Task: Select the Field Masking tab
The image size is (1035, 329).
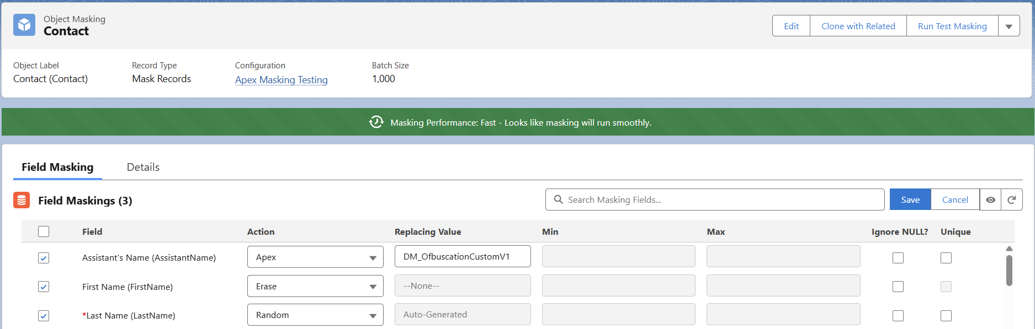Action: click(57, 168)
